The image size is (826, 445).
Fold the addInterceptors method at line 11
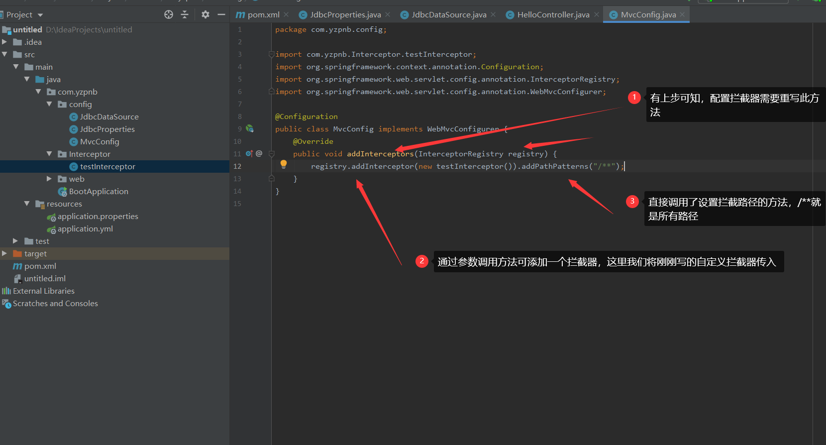pyautogui.click(x=271, y=154)
